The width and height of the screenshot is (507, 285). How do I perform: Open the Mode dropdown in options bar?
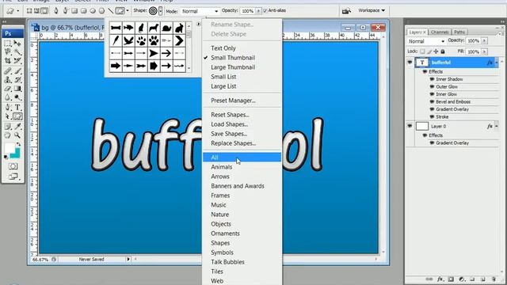pyautogui.click(x=200, y=11)
